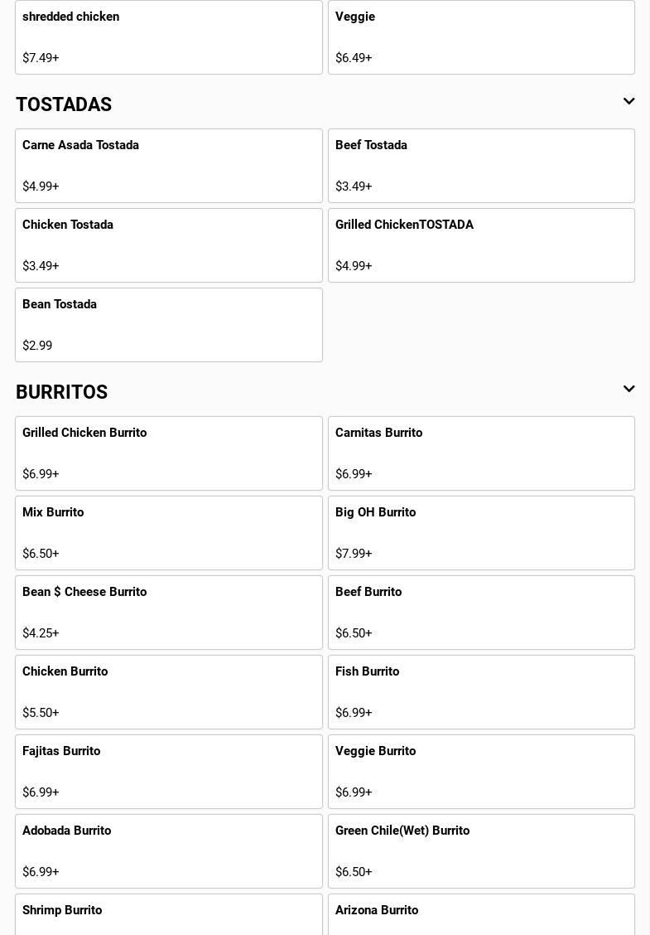Open the Beef Tostada menu item

pos(481,166)
